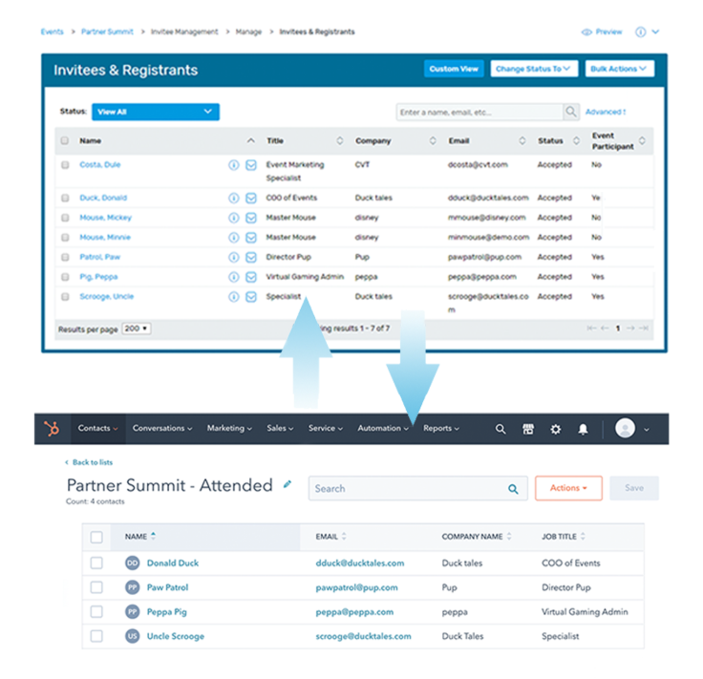Show info for Mouse, Mickey
703x679 pixels.
234,218
